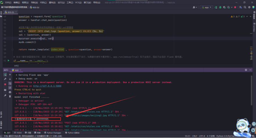The image size is (256, 138).
Task: Open the TODO tool window tab
Action: click(18, 133)
